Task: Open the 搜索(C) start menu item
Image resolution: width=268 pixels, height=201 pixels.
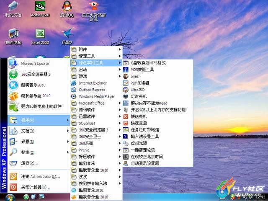Action: click(x=39, y=152)
